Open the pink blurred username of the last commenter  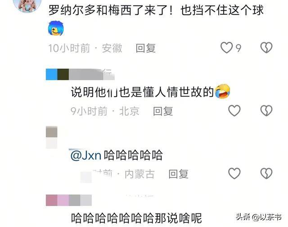pyautogui.click(x=69, y=200)
